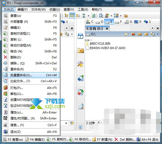Viewport: 162px width, 144px height.
Task: Expand right panel tab list dropdown
Action: (152, 28)
